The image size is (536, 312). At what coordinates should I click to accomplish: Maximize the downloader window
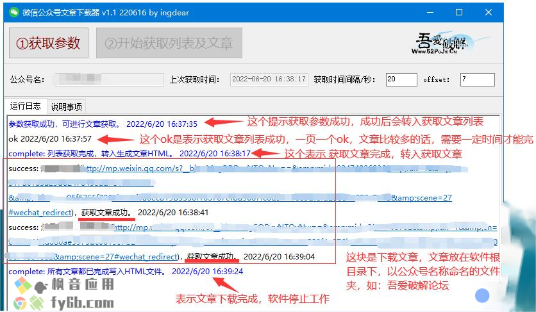pos(459,13)
